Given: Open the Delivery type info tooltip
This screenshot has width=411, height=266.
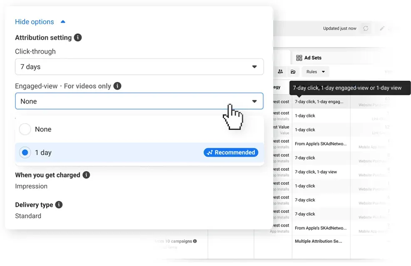Looking at the screenshot, I should [58, 204].
